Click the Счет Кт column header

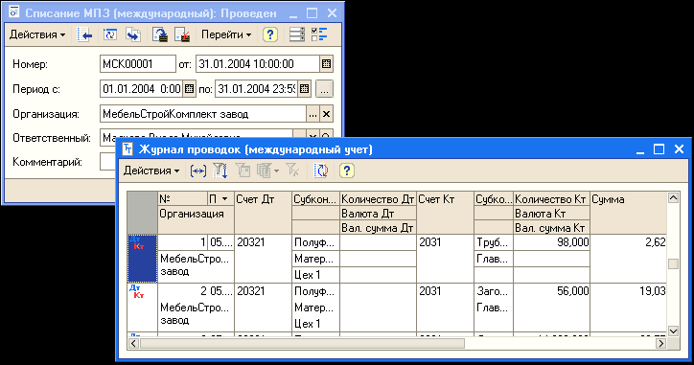[x=446, y=213]
